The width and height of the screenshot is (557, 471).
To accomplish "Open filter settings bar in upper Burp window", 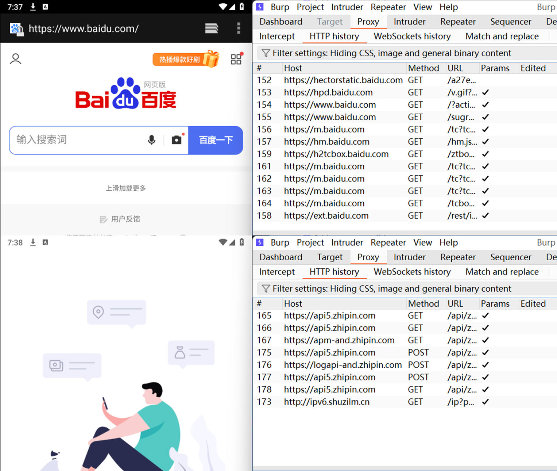I will pos(407,53).
